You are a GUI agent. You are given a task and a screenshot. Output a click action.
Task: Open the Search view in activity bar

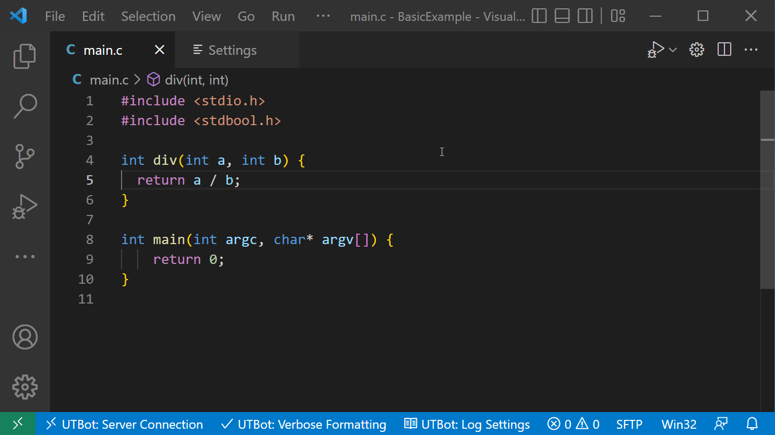tap(25, 106)
